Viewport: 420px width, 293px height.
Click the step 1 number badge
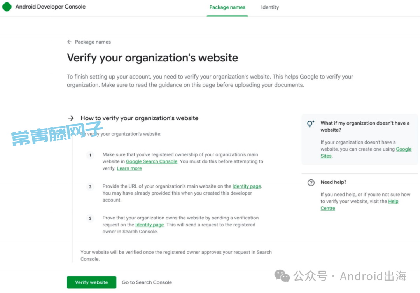coord(90,155)
